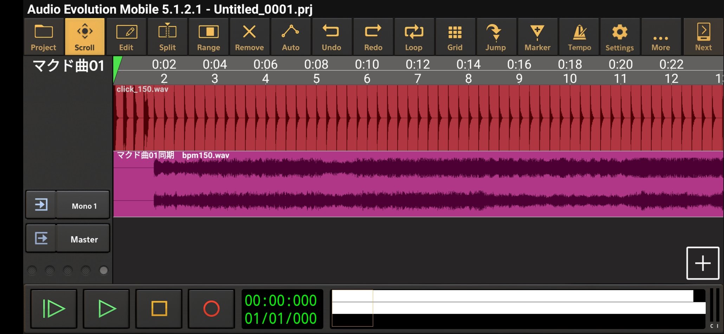Select the Split tool

[x=167, y=37]
